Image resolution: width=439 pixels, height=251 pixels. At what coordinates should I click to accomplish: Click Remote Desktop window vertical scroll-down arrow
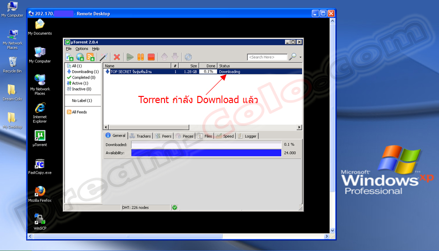[x=332, y=230]
